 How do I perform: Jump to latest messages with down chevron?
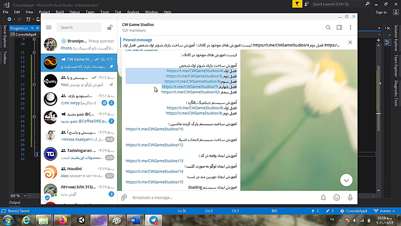(346, 180)
